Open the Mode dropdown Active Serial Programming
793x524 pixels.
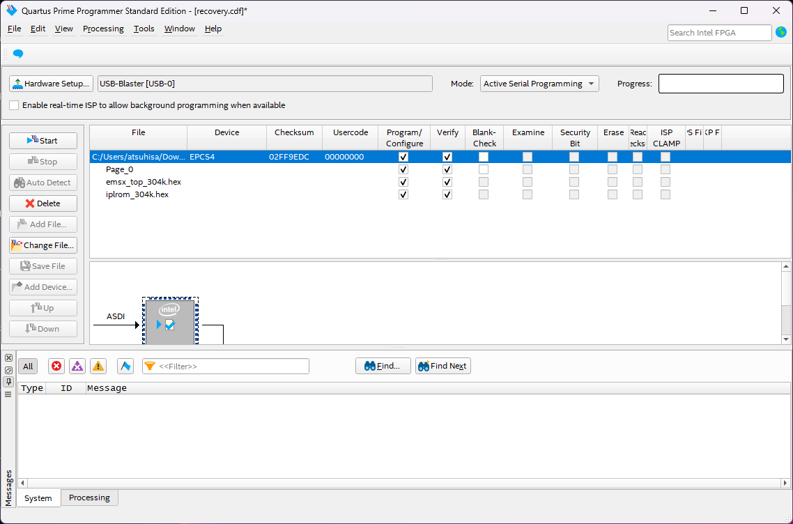coord(539,84)
